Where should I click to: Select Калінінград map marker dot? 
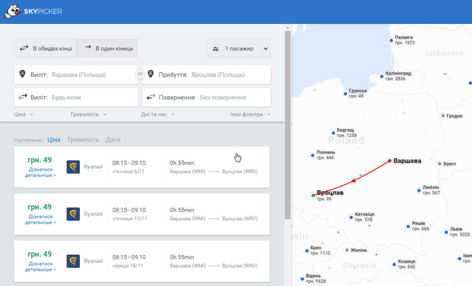coord(382,76)
